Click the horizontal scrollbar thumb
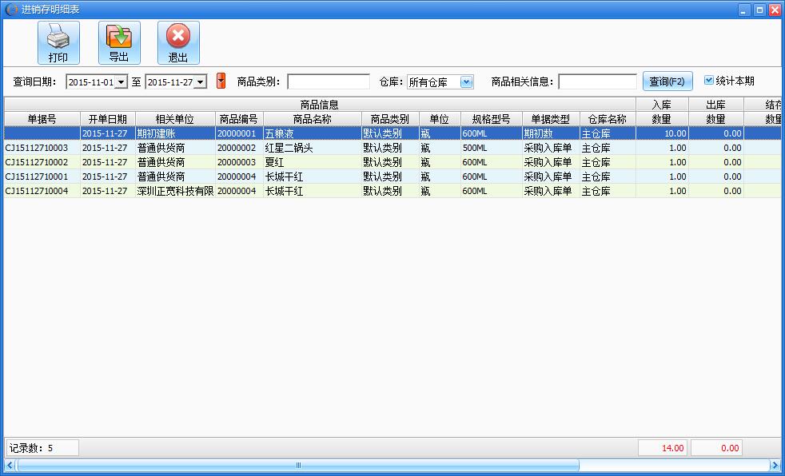The width and height of the screenshot is (785, 476). (x=298, y=465)
